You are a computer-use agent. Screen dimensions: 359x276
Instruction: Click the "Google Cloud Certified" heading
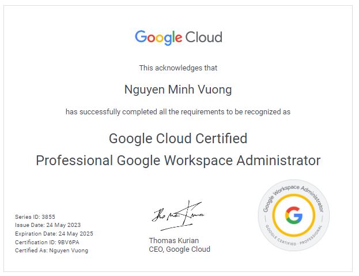point(178,139)
